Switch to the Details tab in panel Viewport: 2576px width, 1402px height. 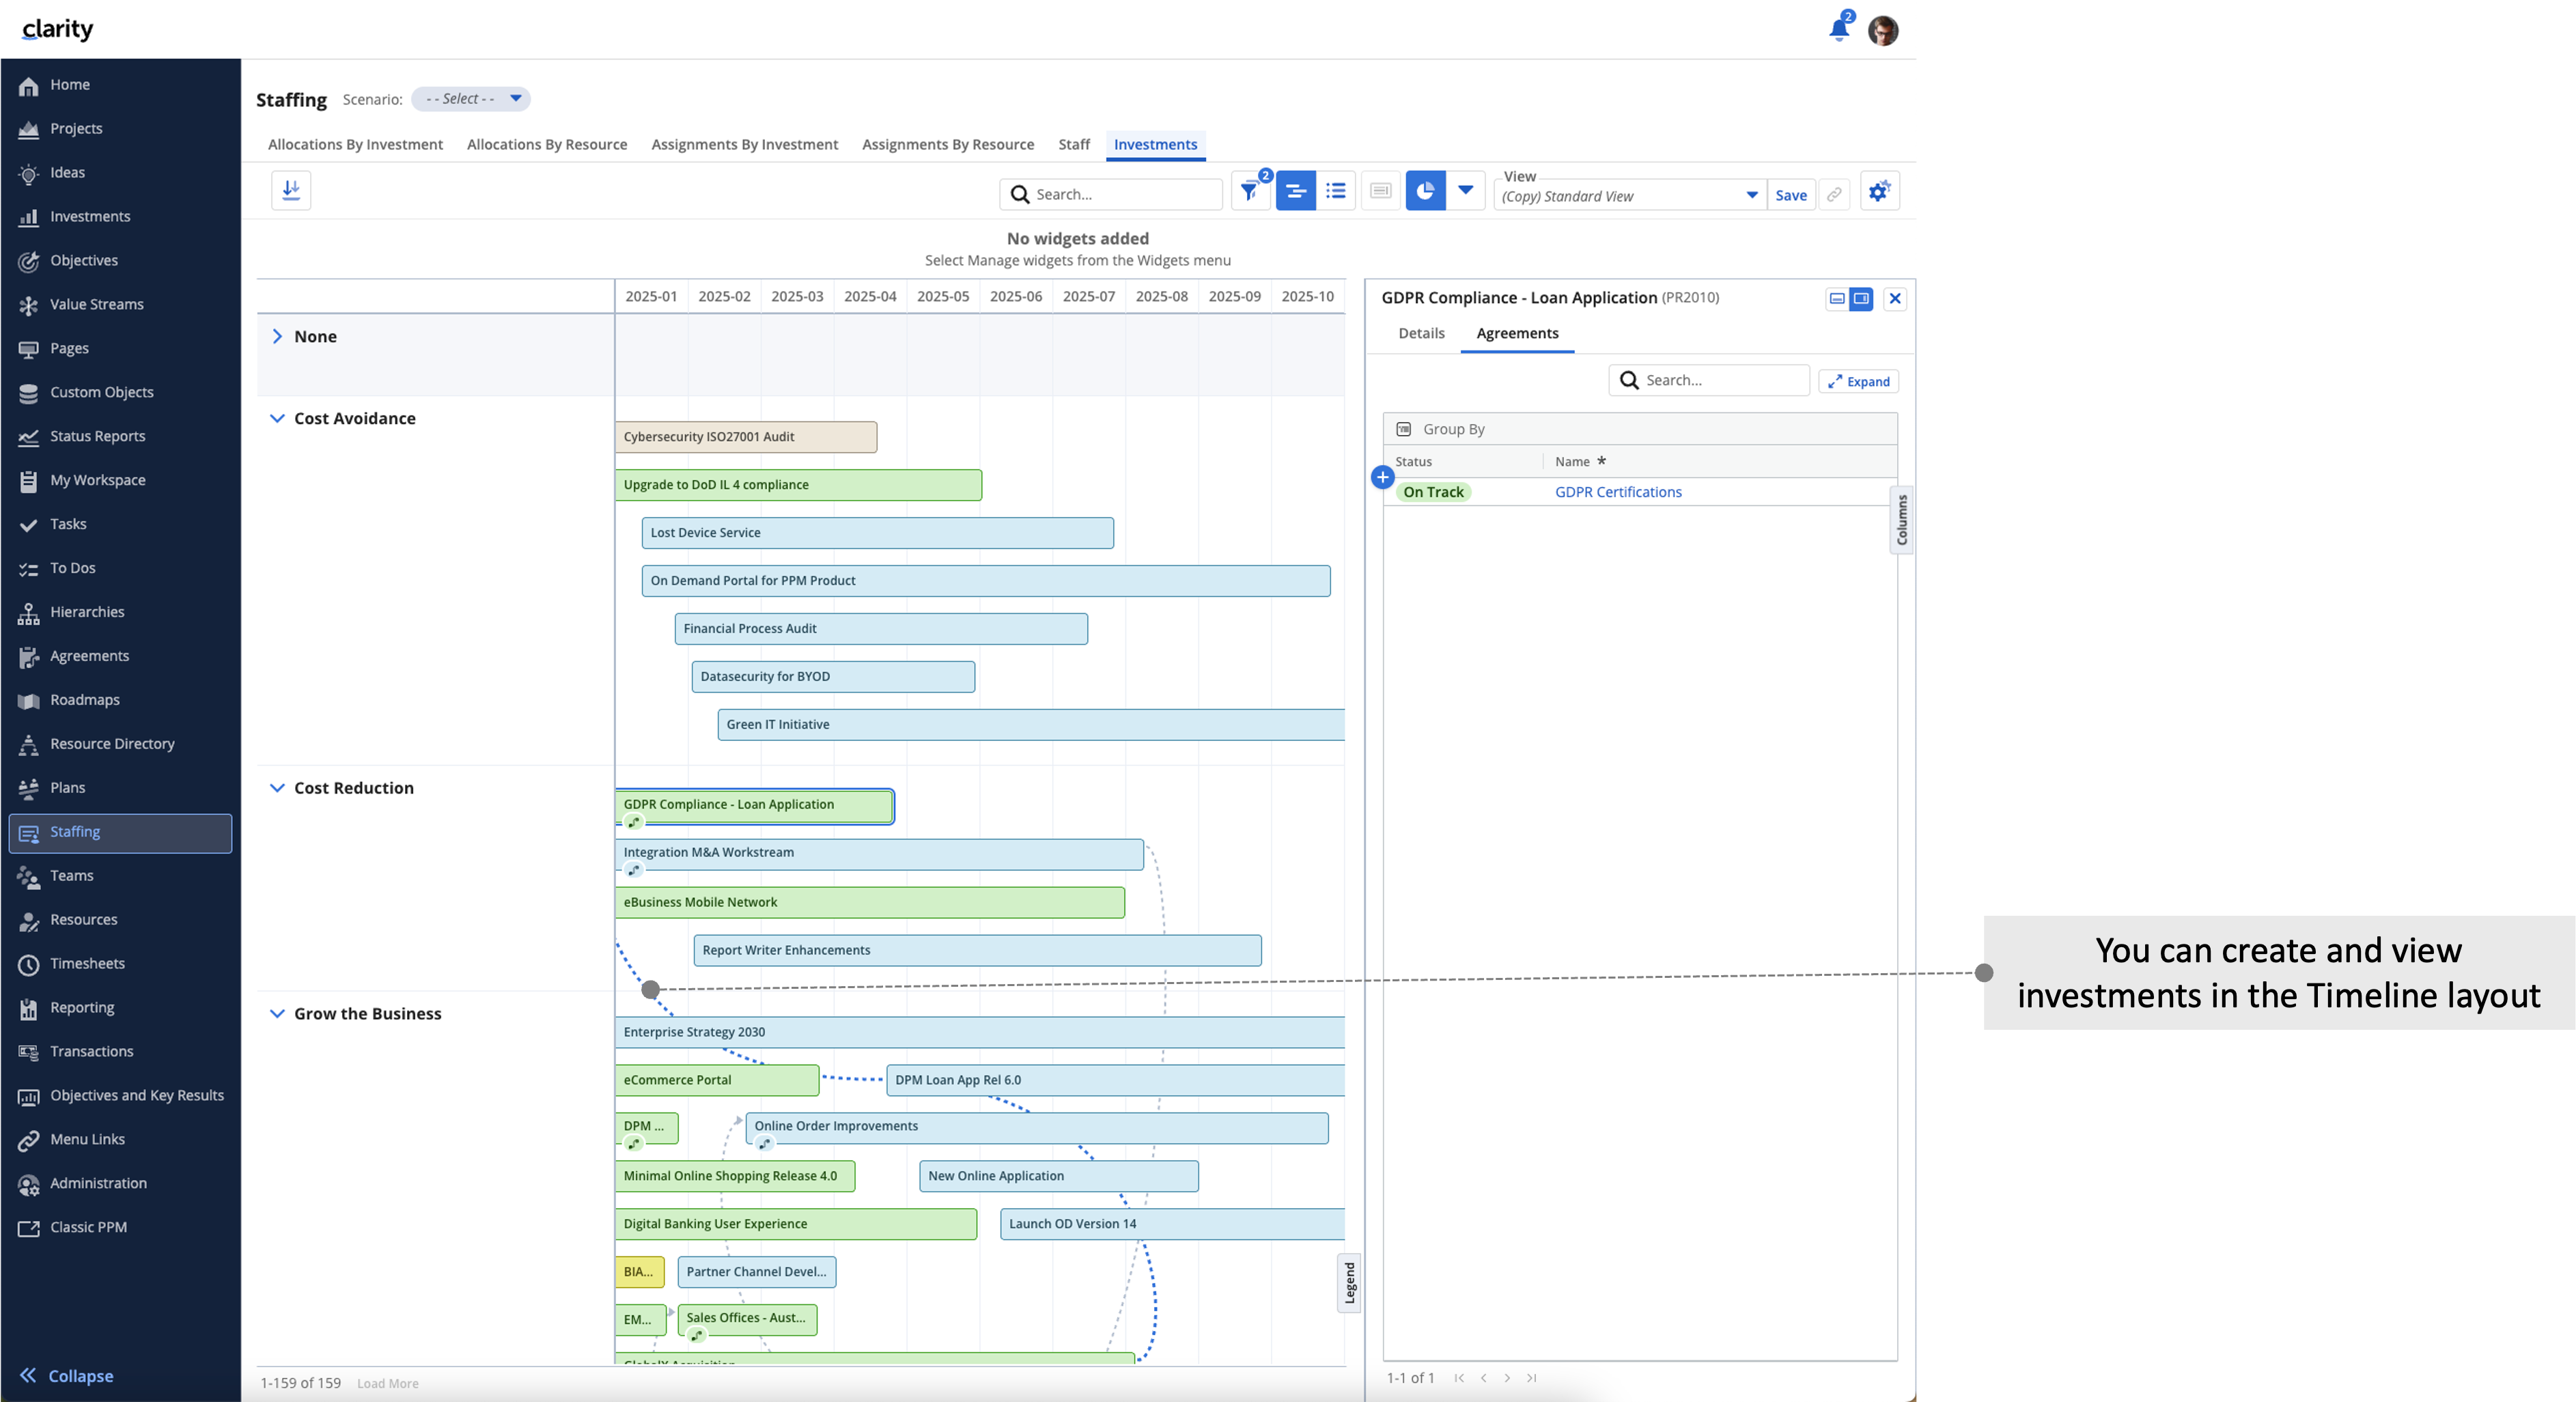pyautogui.click(x=1421, y=333)
